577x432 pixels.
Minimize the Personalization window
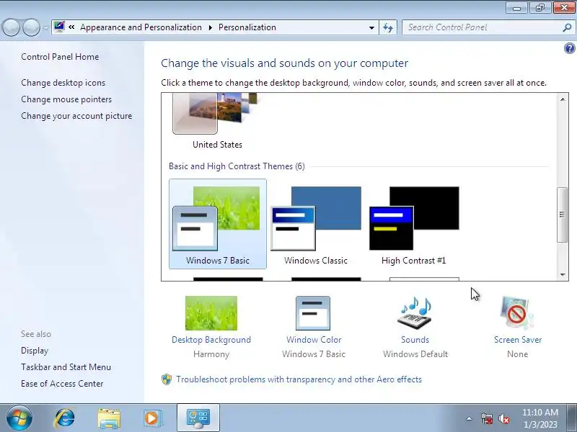[517, 8]
